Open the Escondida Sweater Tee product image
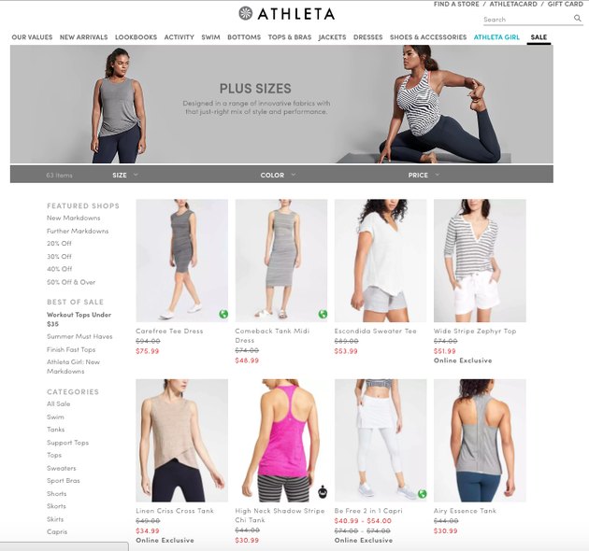The height and width of the screenshot is (551, 589). tap(381, 261)
